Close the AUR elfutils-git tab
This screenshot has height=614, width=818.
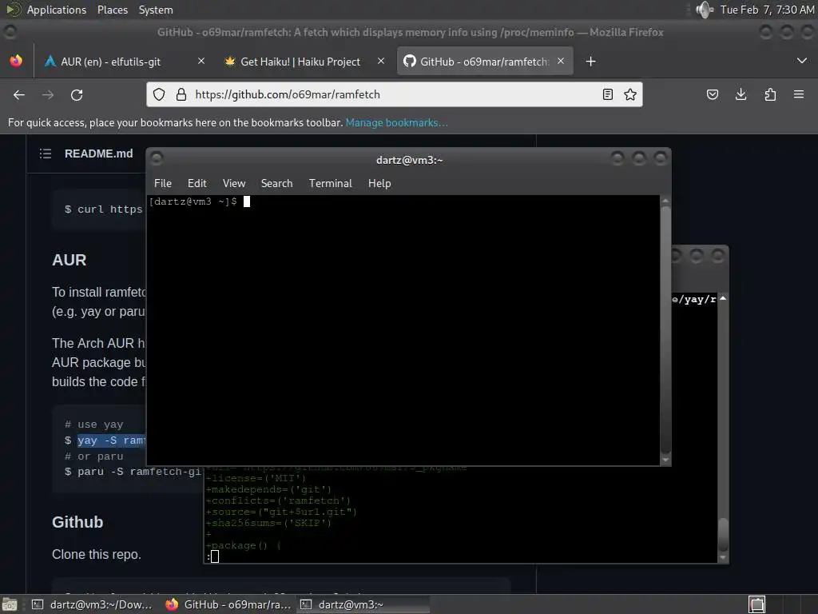click(x=201, y=61)
